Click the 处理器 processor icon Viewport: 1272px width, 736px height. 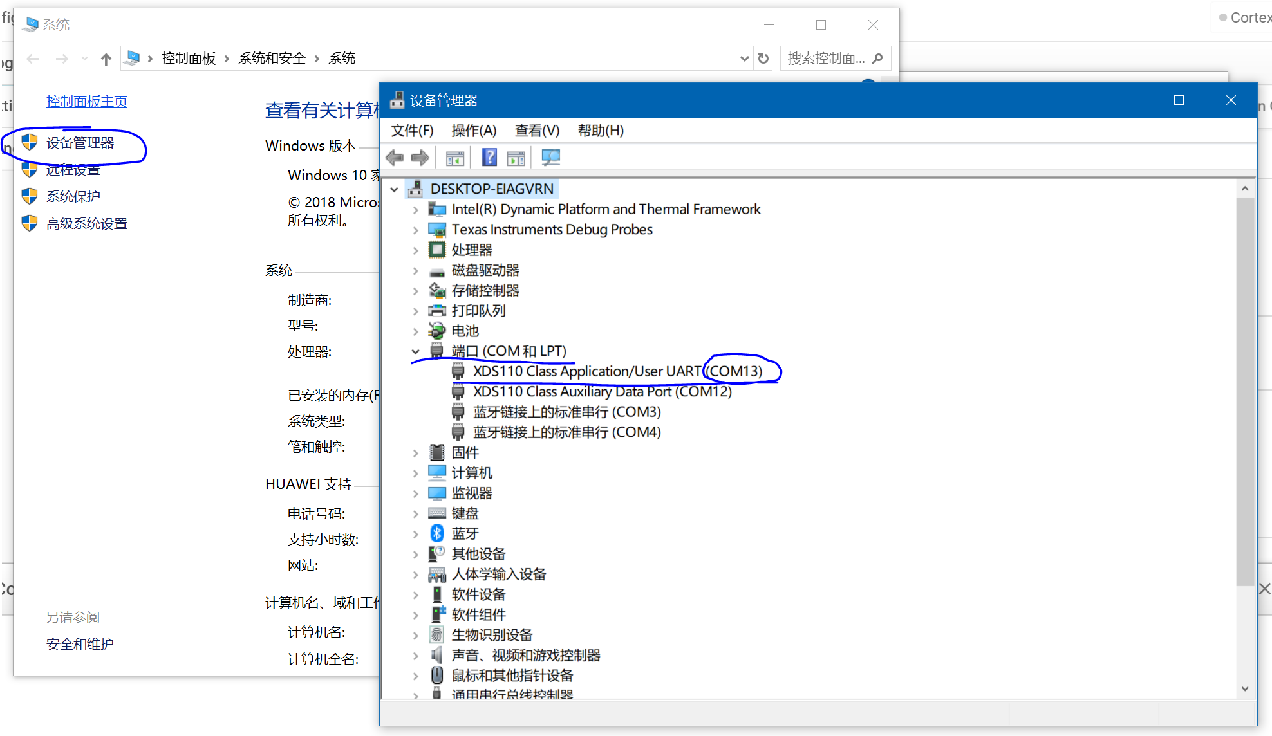pos(437,250)
